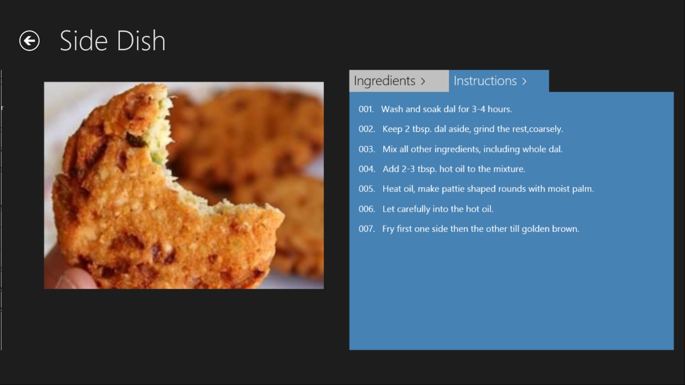685x385 pixels.
Task: Click the 'Keep 2 tbsp. dal aside' step
Action: (x=472, y=129)
